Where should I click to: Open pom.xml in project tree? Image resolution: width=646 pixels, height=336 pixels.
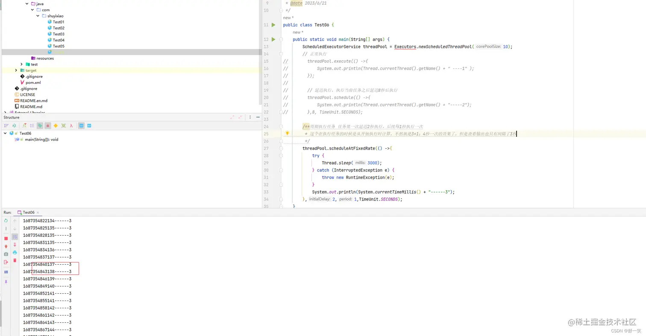(x=30, y=83)
